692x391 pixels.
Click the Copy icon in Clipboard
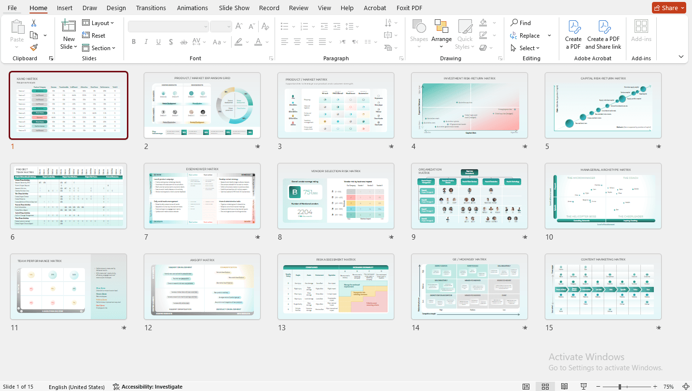click(34, 35)
